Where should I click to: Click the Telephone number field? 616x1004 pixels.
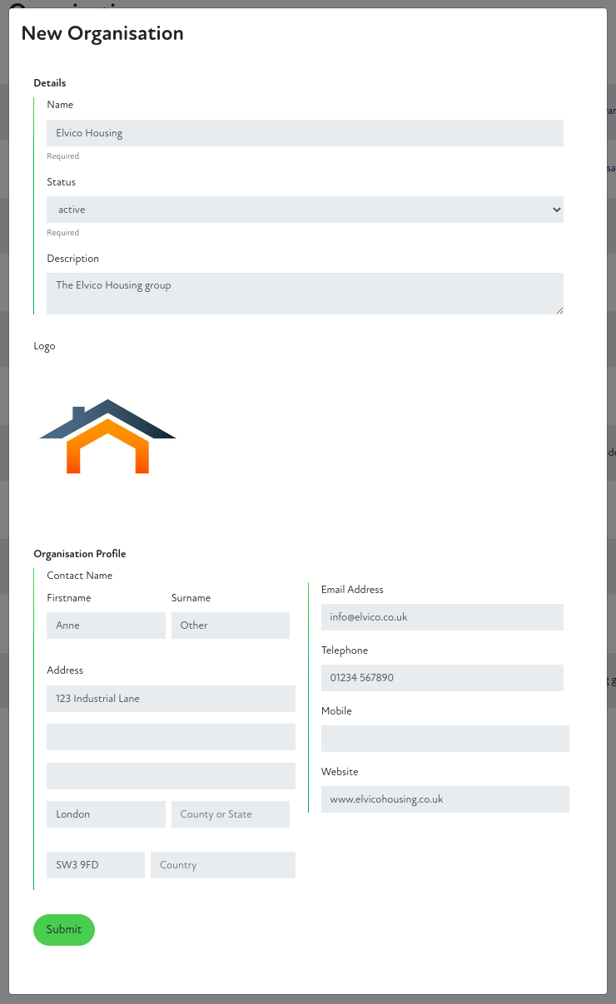[442, 678]
